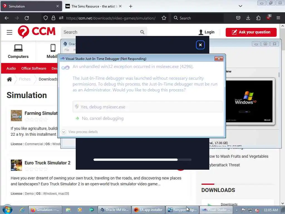Open the Pocket save icon
Screen dimensions: 285x214
(238, 18)
